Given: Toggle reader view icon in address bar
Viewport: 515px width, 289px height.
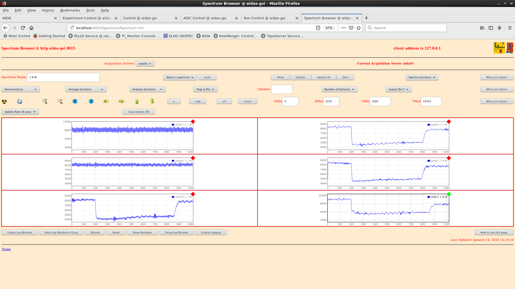Looking at the screenshot, I should (318, 28).
